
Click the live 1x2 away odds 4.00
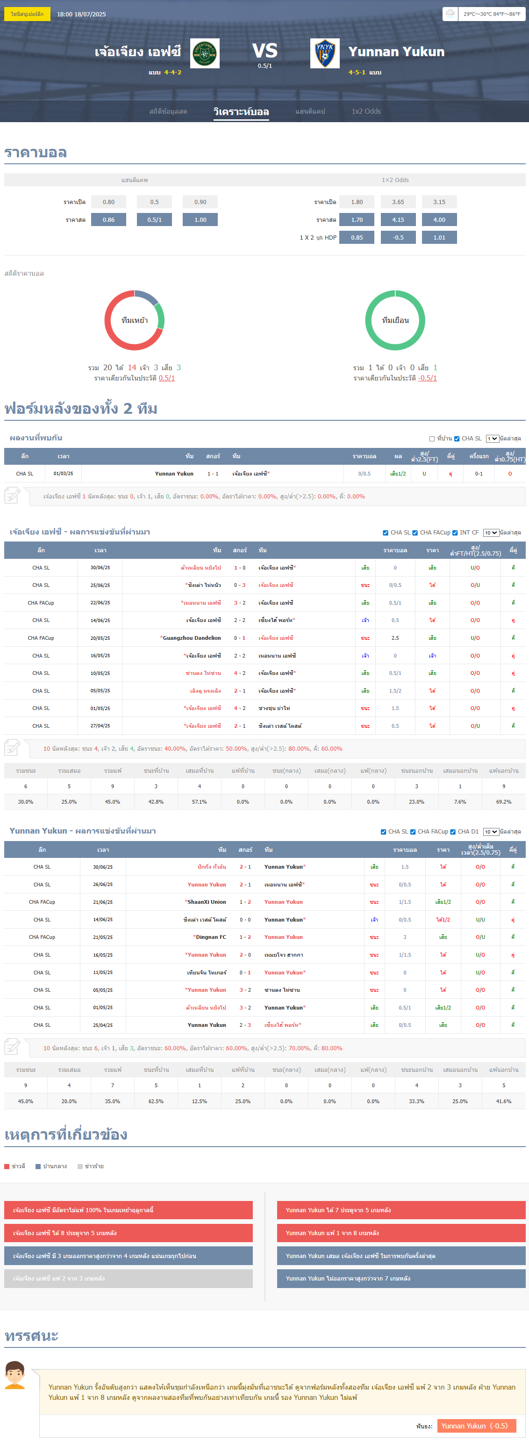coord(440,220)
